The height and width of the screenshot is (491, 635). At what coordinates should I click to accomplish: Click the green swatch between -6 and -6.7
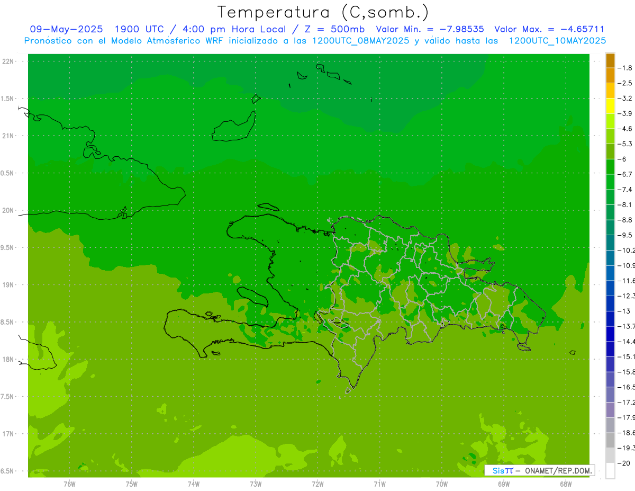tap(610, 167)
